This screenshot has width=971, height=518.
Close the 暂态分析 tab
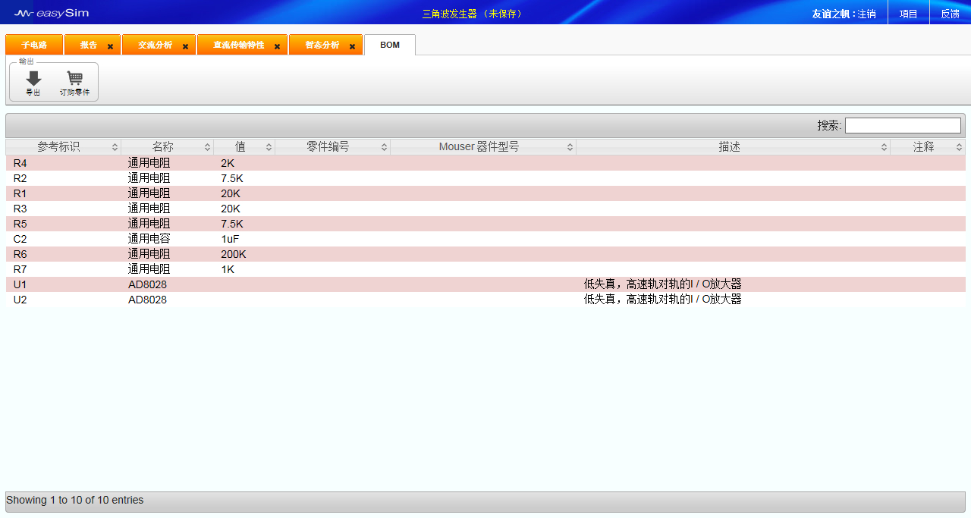352,46
